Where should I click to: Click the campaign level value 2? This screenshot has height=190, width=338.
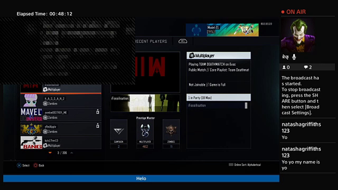coord(119,146)
